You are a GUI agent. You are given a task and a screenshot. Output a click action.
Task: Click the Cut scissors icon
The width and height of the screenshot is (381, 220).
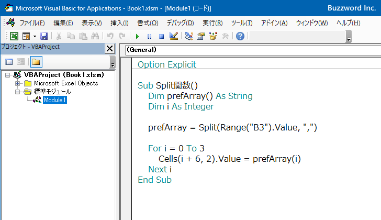[59, 36]
